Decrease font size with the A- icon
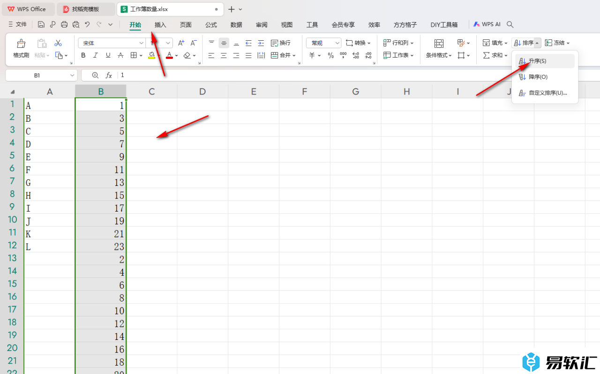Screen dimensions: 600x374 (193, 43)
